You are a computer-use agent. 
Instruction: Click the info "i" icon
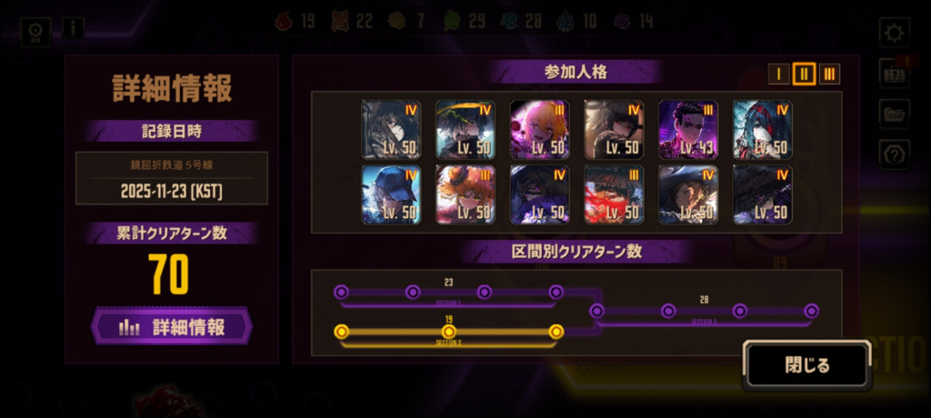tap(74, 28)
